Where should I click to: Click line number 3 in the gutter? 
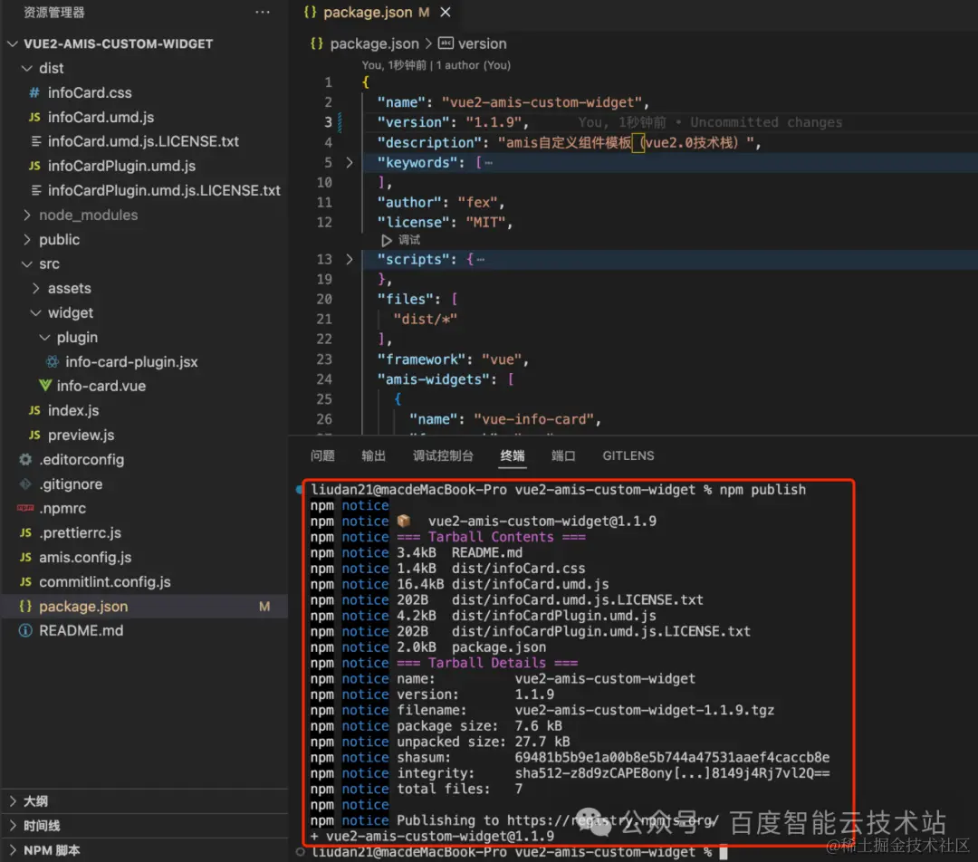tap(328, 122)
